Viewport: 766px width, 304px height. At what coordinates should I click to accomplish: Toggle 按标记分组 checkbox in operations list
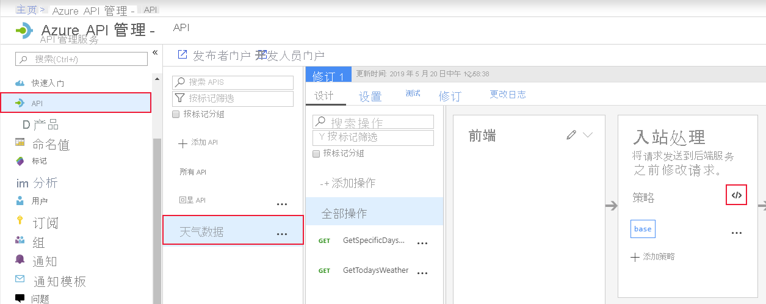coord(316,153)
